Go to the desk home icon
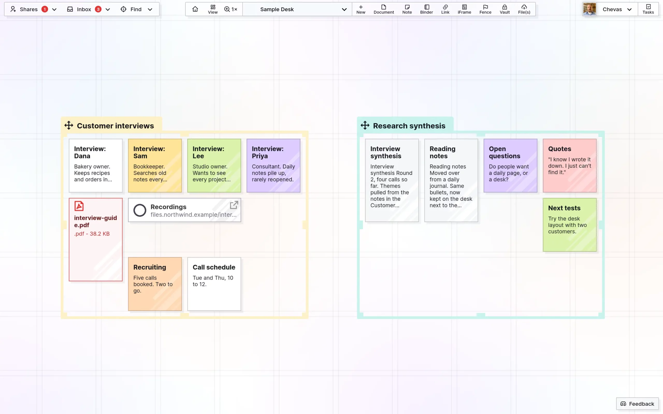The width and height of the screenshot is (663, 414). [195, 9]
